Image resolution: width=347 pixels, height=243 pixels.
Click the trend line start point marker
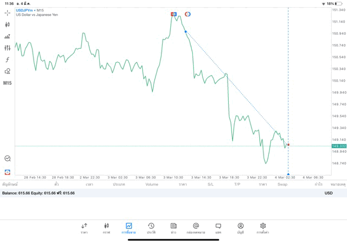tap(185, 32)
